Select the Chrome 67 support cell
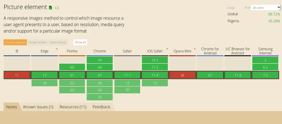The image size is (282, 124). point(100,75)
